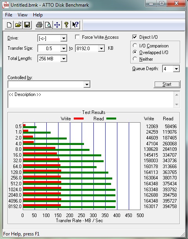Click write value 164113
Screen dimensions: 188x239
click(151, 172)
